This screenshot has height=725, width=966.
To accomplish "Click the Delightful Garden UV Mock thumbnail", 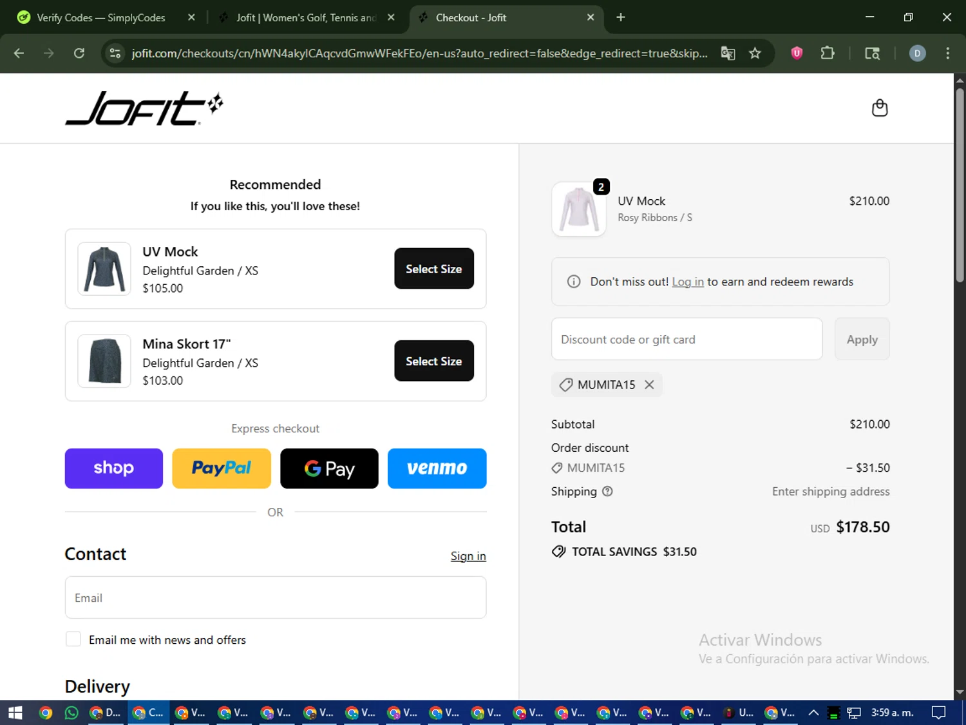I will pos(104,269).
